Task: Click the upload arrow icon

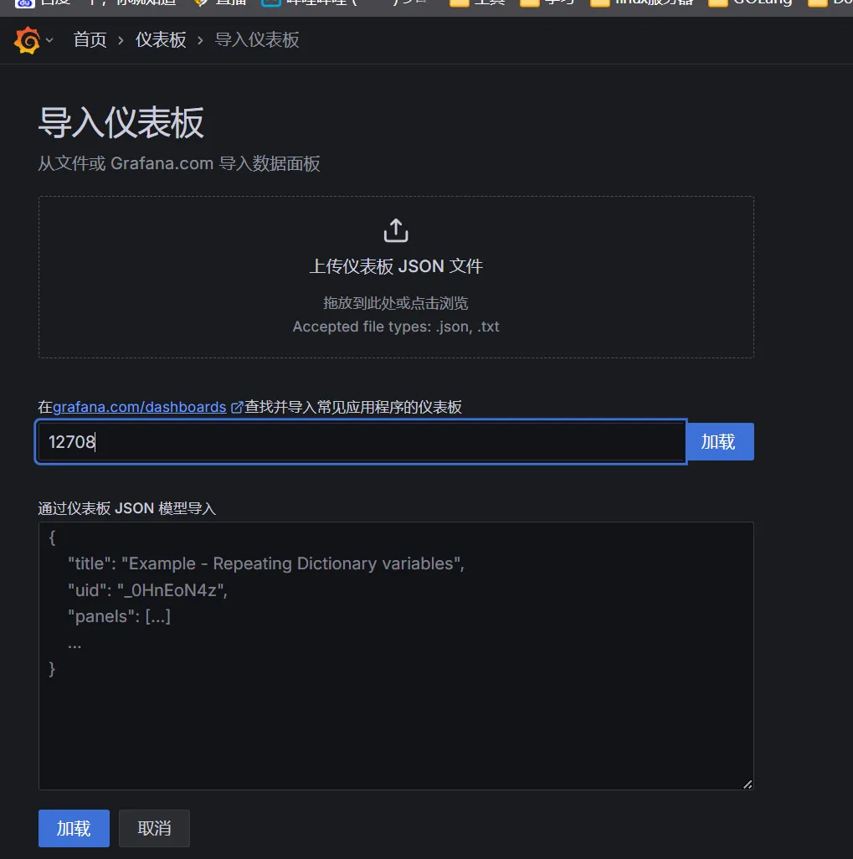Action: coord(396,230)
